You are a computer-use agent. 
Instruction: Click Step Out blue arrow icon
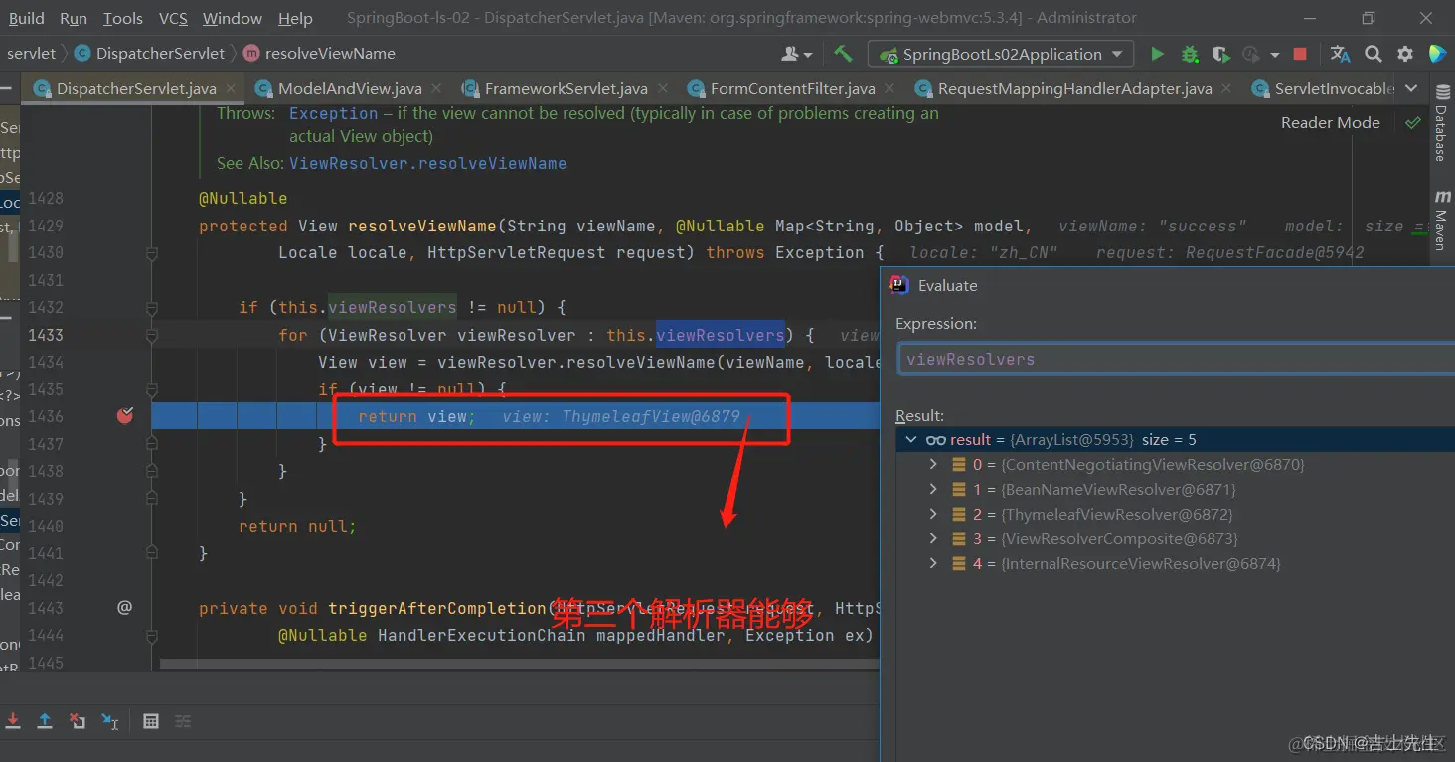tap(45, 721)
